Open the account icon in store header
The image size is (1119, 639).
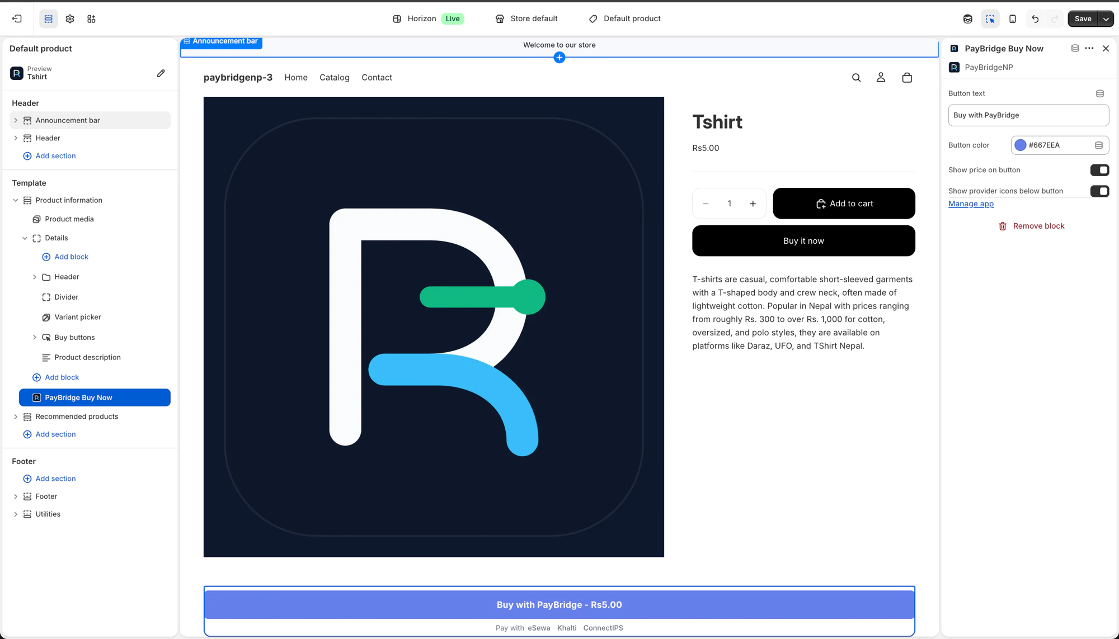(881, 78)
